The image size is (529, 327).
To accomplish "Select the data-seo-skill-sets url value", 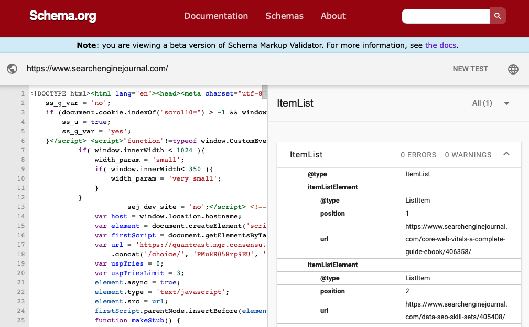I will (x=456, y=310).
